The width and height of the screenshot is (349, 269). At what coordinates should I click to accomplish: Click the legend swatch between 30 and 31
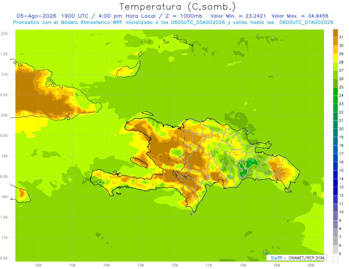(335, 41)
